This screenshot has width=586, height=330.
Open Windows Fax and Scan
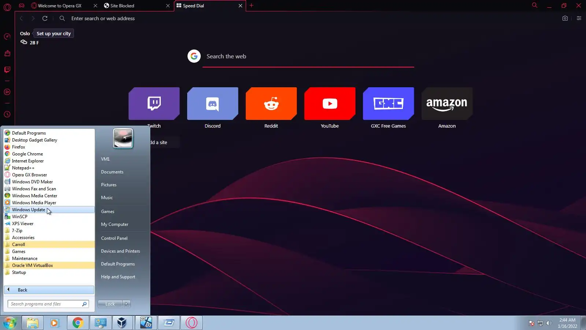[49, 189]
